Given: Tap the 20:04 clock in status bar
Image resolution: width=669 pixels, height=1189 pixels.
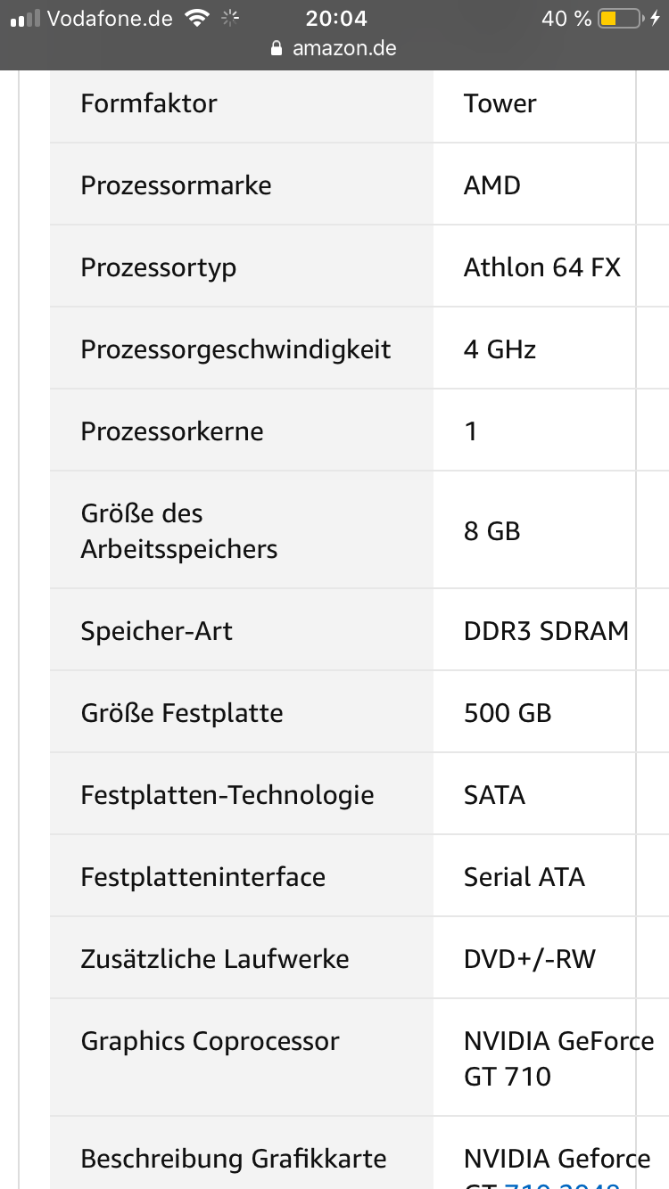Looking at the screenshot, I should coord(335,19).
